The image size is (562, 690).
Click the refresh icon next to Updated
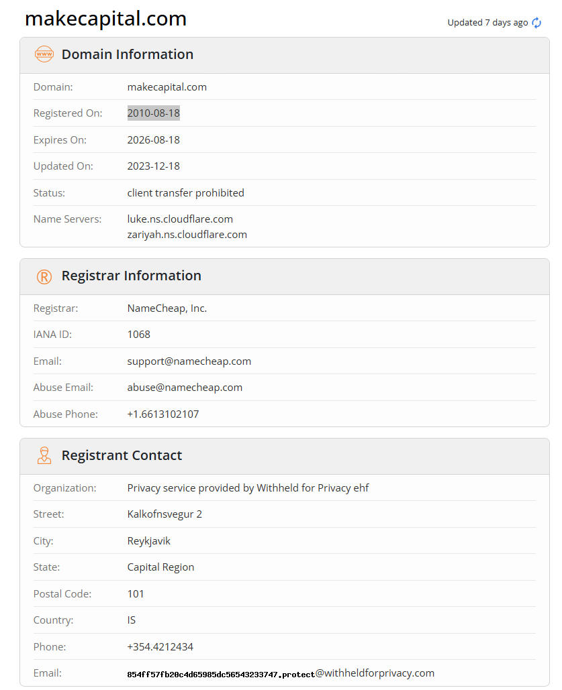pos(536,23)
